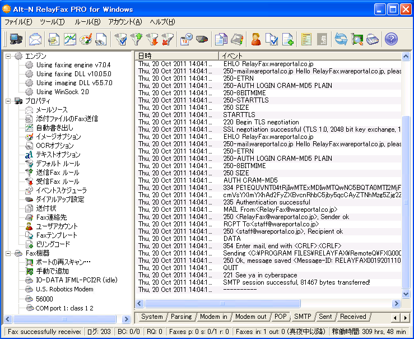
Task: Click the 日時 column header
Action: click(x=176, y=55)
